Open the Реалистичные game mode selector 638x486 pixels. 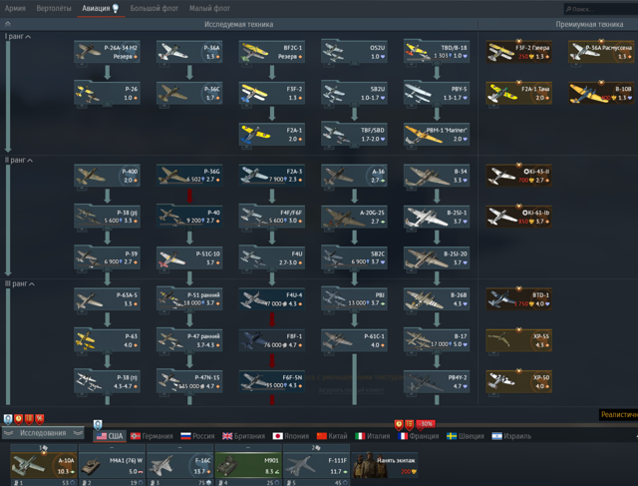pyautogui.click(x=618, y=414)
